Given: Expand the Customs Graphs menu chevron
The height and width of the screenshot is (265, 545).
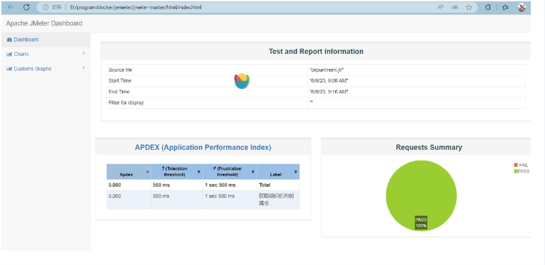Looking at the screenshot, I should tap(83, 68).
